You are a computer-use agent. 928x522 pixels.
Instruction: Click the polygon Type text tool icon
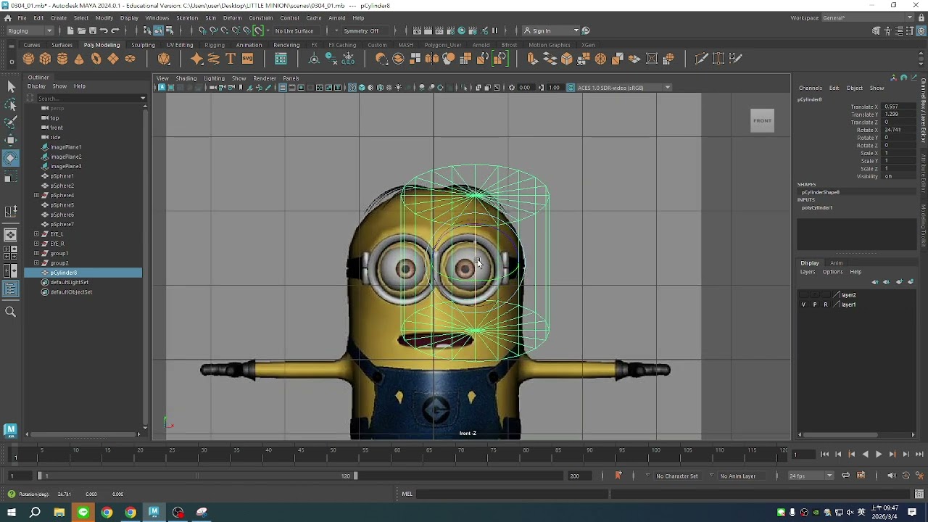[x=231, y=59]
